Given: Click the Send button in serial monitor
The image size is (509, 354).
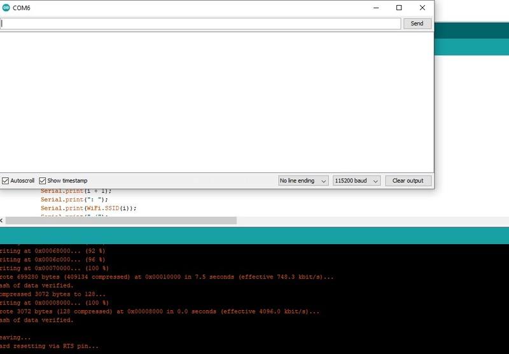Looking at the screenshot, I should point(417,24).
